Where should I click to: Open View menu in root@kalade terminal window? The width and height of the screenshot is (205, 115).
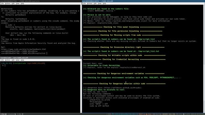click(18, 60)
